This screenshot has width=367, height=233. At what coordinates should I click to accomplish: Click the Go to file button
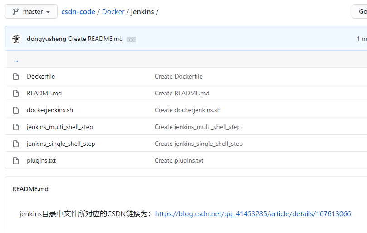coord(359,11)
